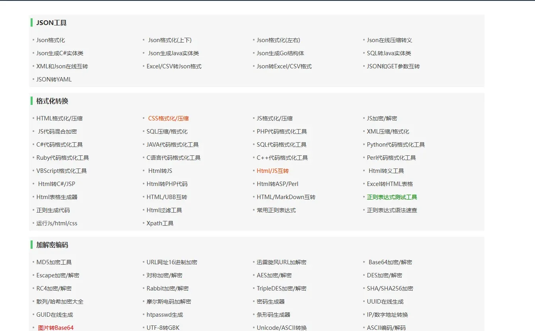Select 摩尔斯电码加解密 converter
This screenshot has width=535, height=331.
click(x=168, y=301)
